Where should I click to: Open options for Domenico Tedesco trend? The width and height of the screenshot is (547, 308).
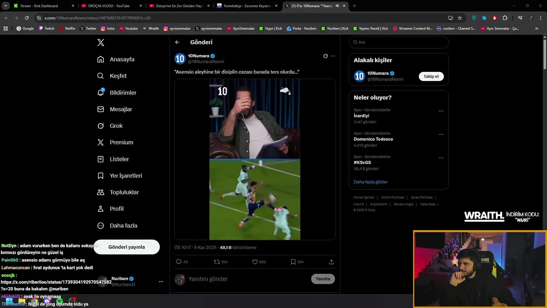pyautogui.click(x=441, y=134)
